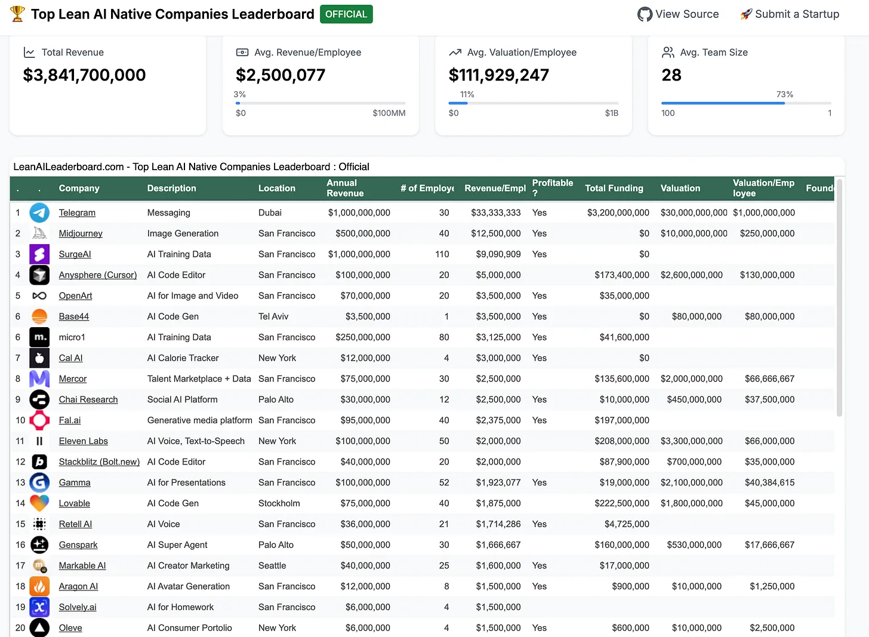Click the Mercor M logo
The width and height of the screenshot is (869, 637).
[x=39, y=378]
